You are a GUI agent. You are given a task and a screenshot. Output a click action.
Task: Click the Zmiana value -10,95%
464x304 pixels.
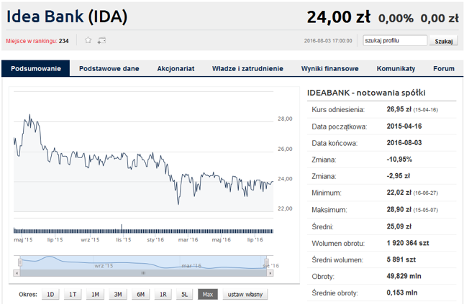tap(399, 160)
